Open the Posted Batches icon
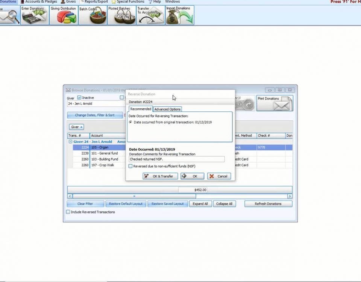This screenshot has height=282, width=361. click(121, 16)
